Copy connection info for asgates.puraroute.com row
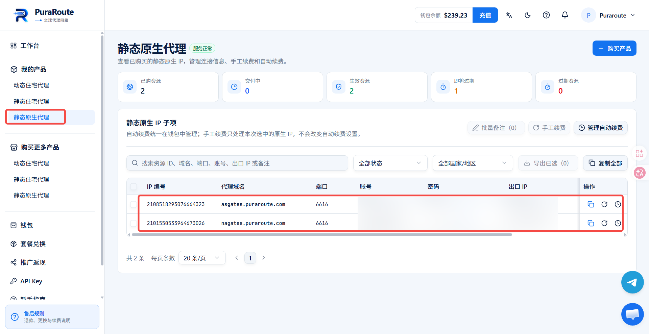 591,204
